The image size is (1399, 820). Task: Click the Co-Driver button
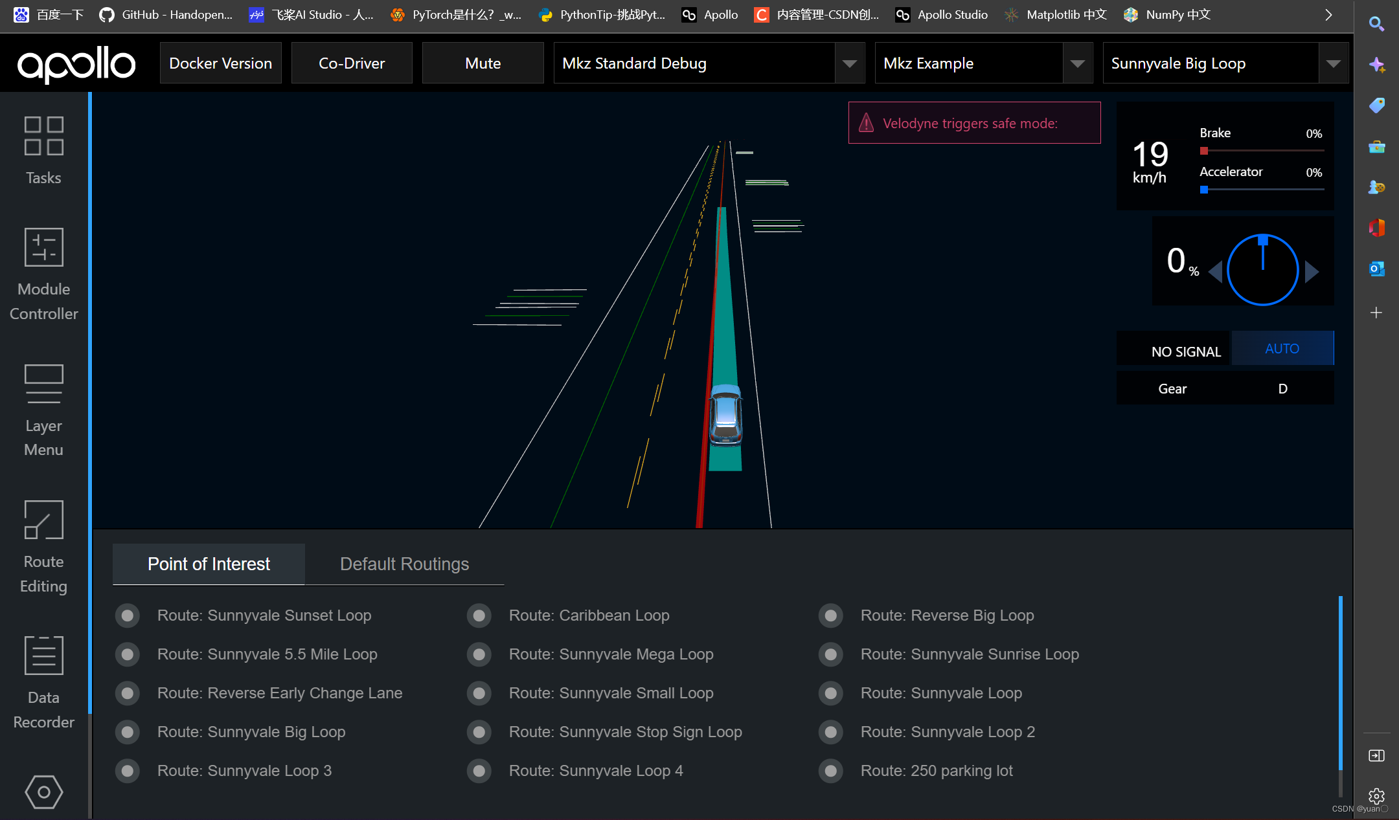pyautogui.click(x=352, y=63)
